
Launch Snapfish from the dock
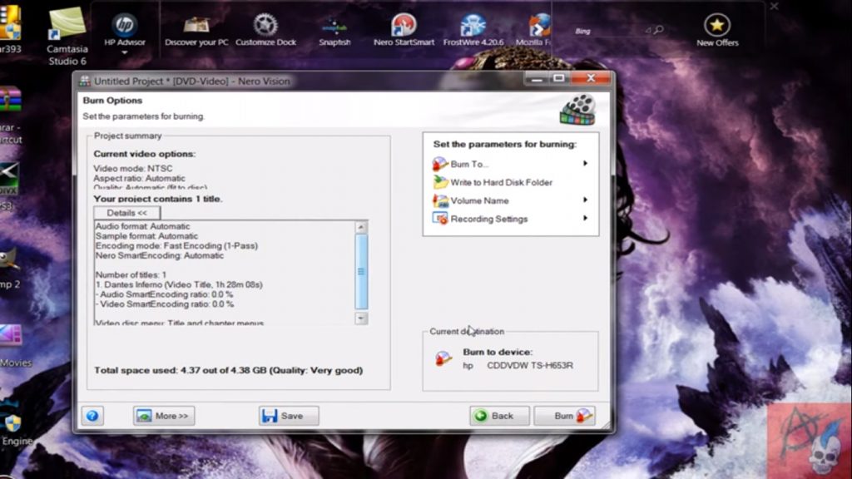334,29
